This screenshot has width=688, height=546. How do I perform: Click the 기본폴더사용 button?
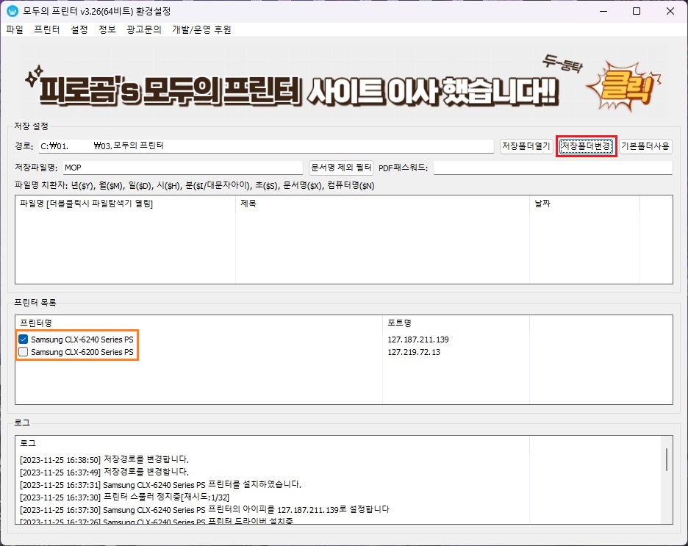click(645, 146)
